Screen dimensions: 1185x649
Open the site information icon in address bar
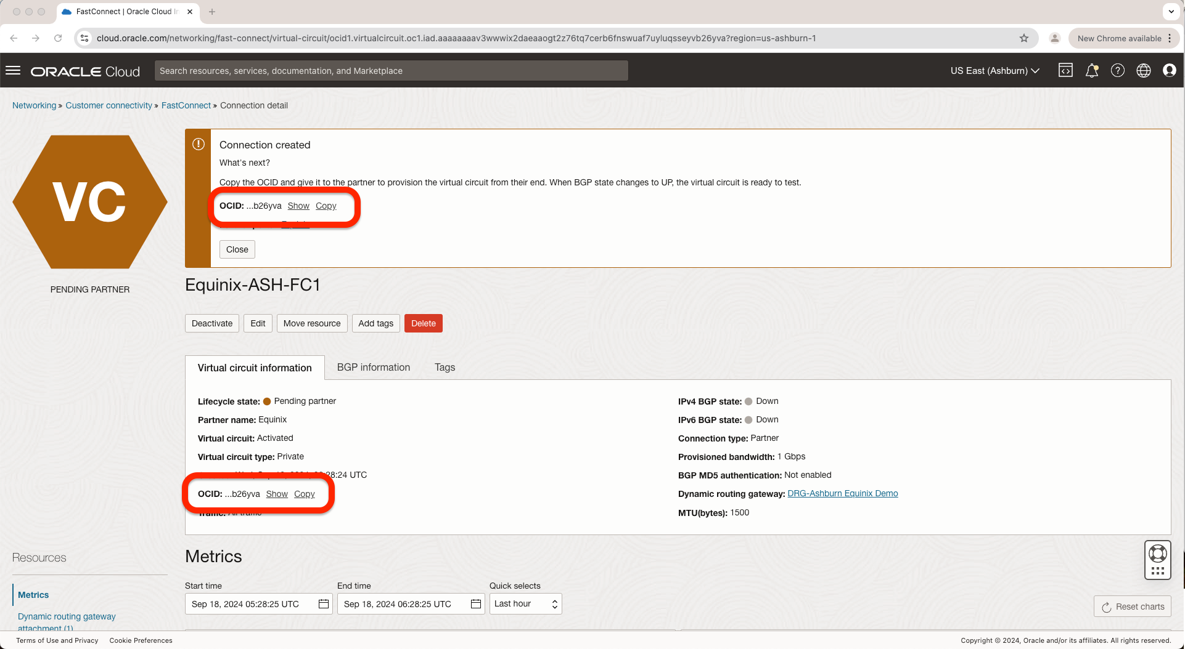click(x=85, y=38)
